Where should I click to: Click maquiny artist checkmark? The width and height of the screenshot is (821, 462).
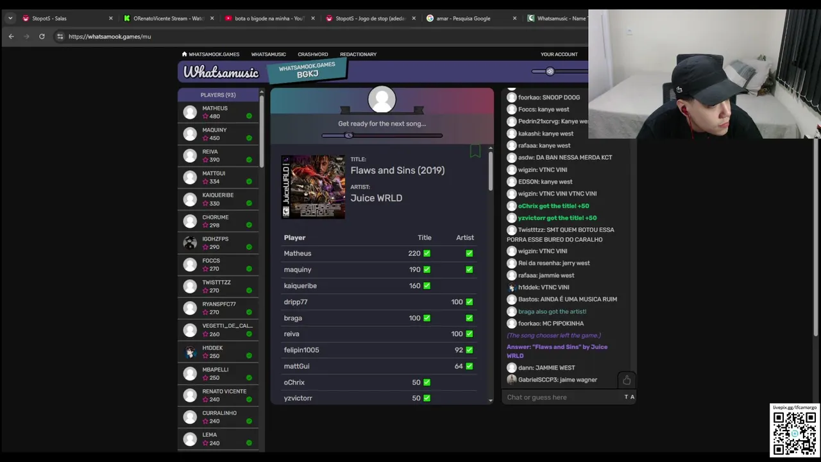469,269
